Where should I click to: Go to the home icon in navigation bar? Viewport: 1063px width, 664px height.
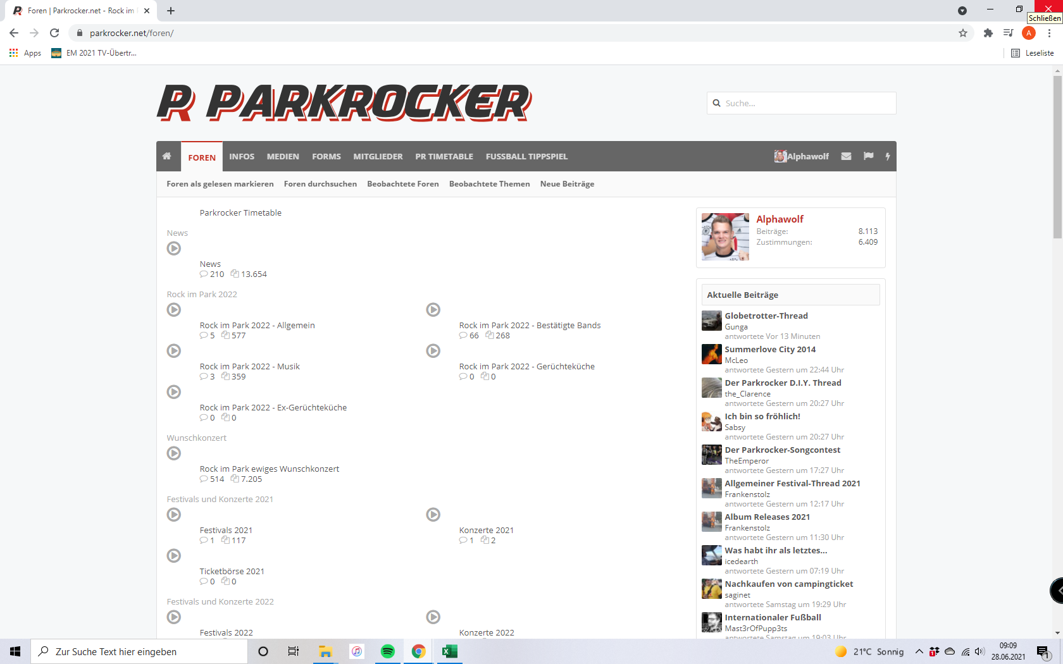[167, 156]
